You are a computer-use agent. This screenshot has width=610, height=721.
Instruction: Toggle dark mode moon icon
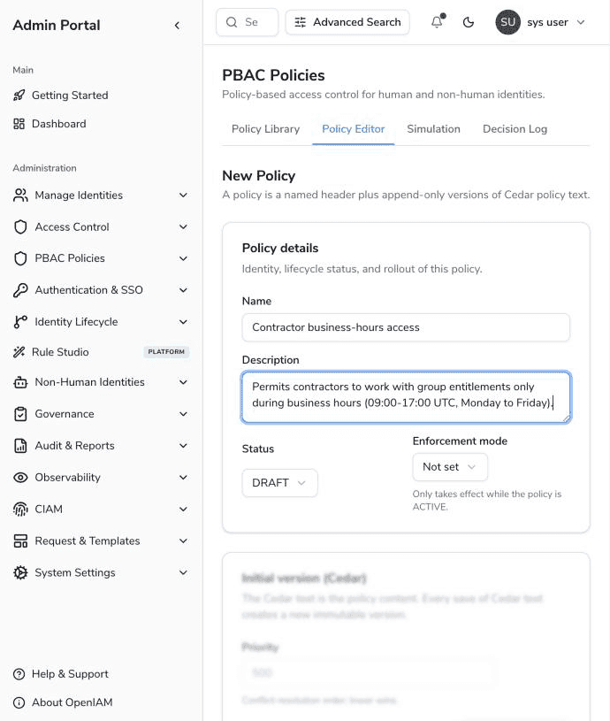[468, 22]
